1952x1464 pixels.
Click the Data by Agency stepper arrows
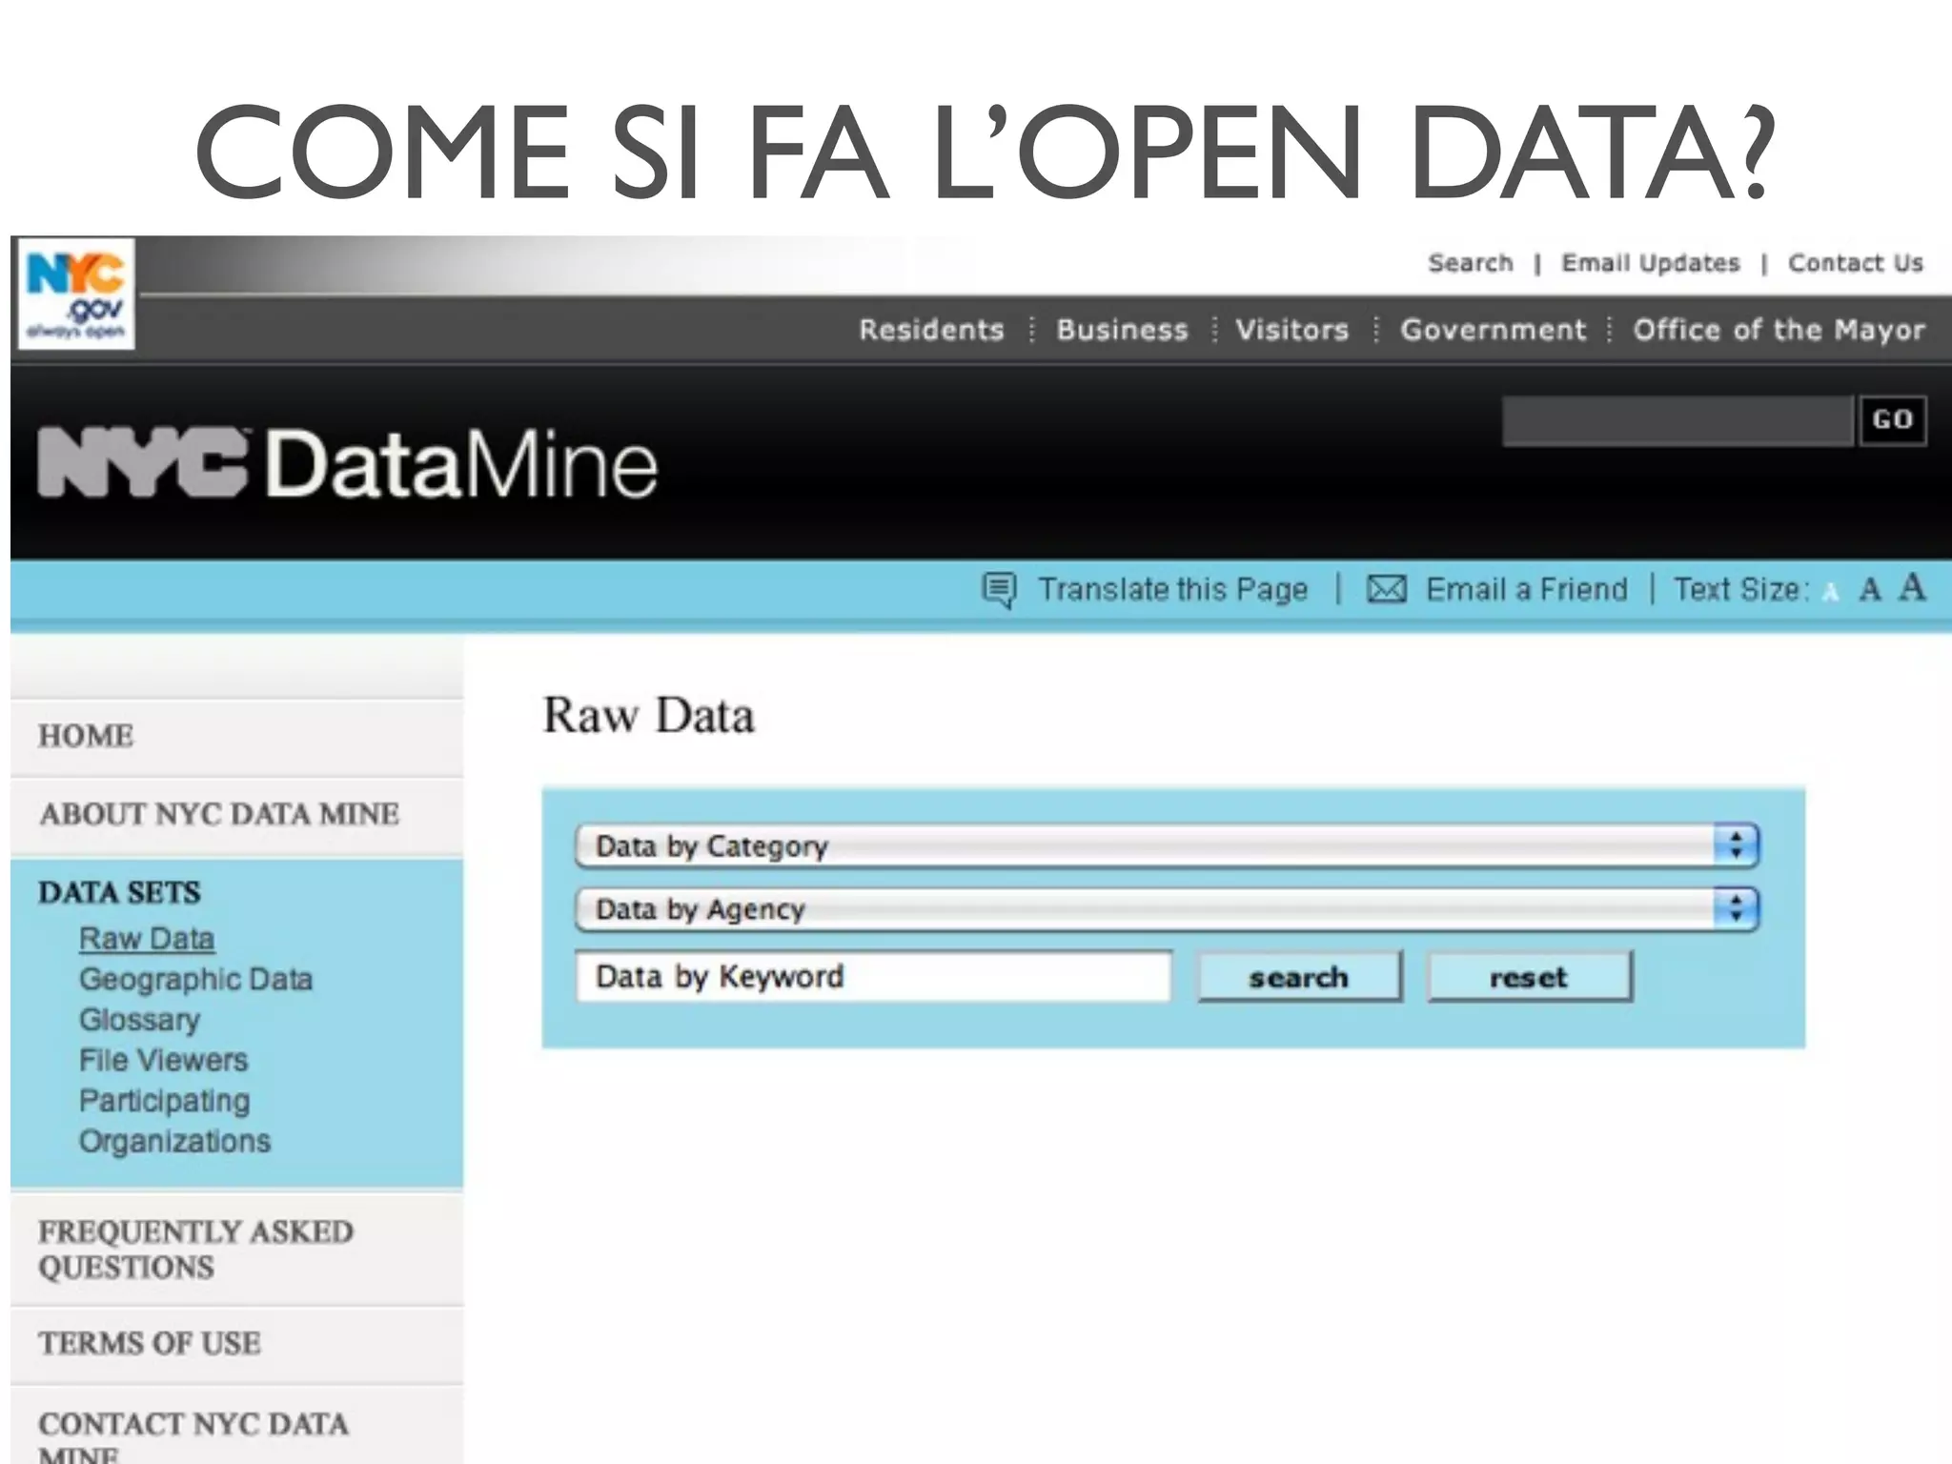[1736, 909]
